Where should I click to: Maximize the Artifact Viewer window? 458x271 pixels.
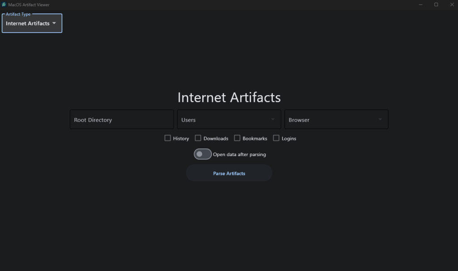[x=436, y=4]
